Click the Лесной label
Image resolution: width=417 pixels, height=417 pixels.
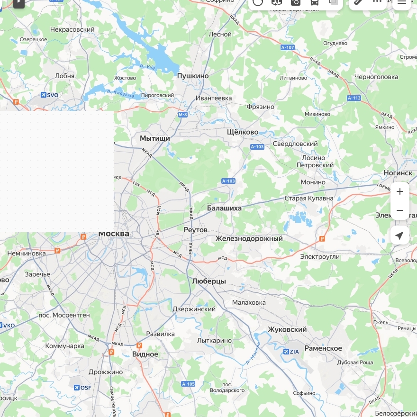220,34
